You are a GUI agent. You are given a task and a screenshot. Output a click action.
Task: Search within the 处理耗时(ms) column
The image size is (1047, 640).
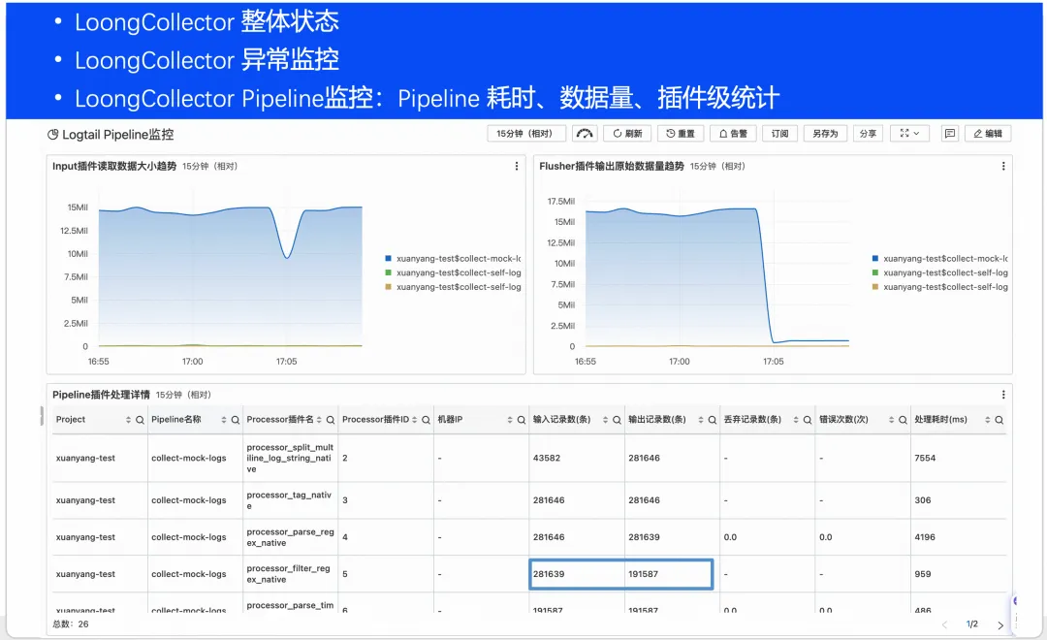999,420
